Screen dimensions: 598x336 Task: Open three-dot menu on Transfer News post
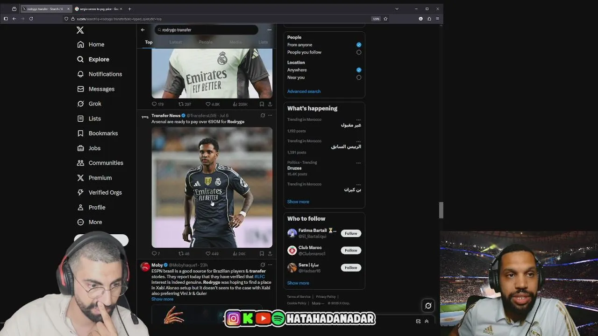(x=270, y=115)
